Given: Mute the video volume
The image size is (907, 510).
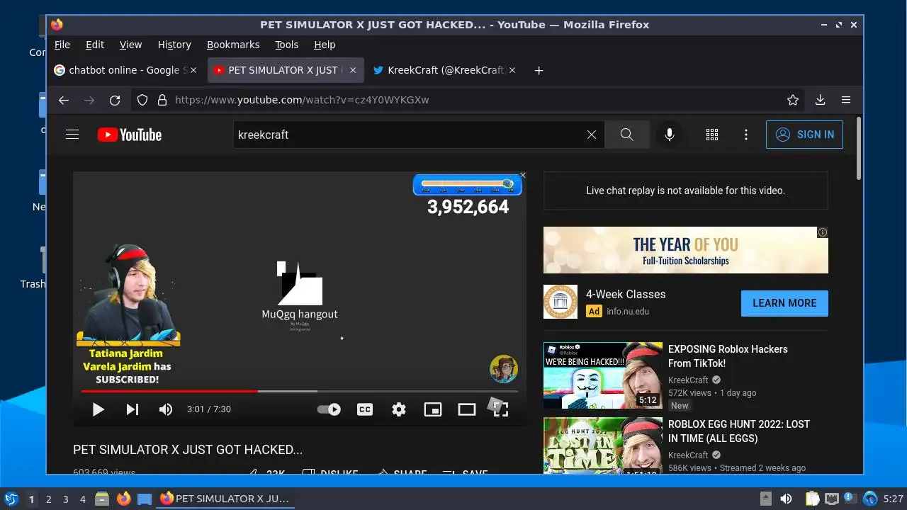Looking at the screenshot, I should 166,409.
